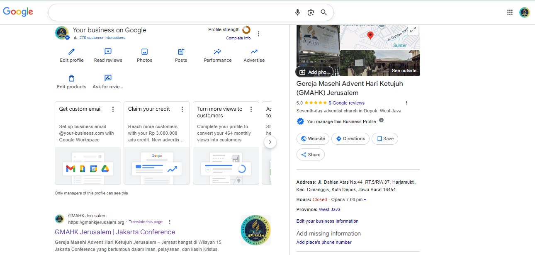Open the three-dot menu on Get custom email card

[113, 109]
